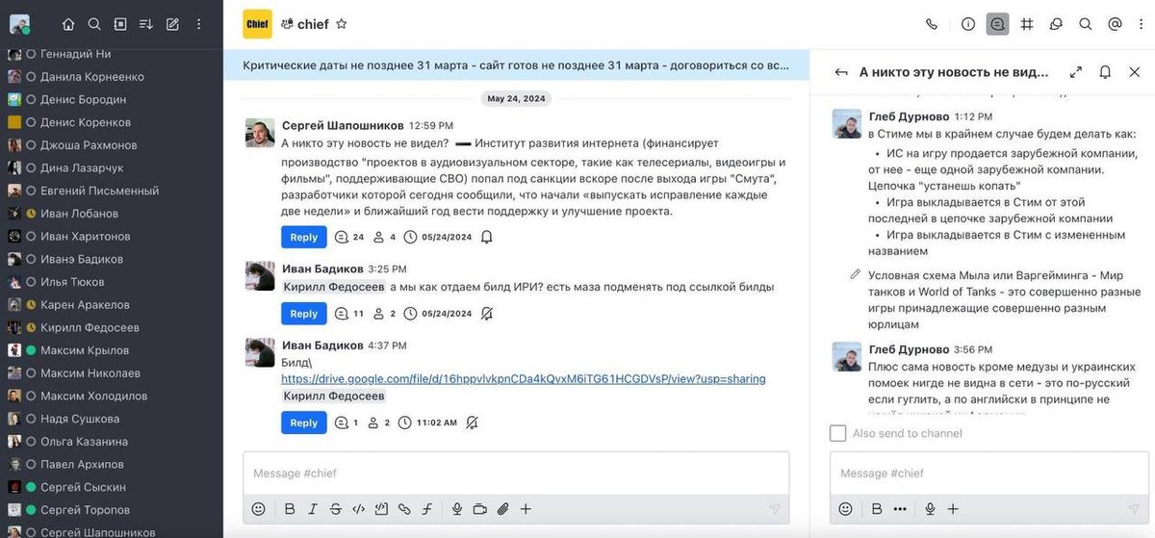This screenshot has height=538, width=1155.
Task: Select Максим Крылов in the sidebar list
Action: (84, 350)
